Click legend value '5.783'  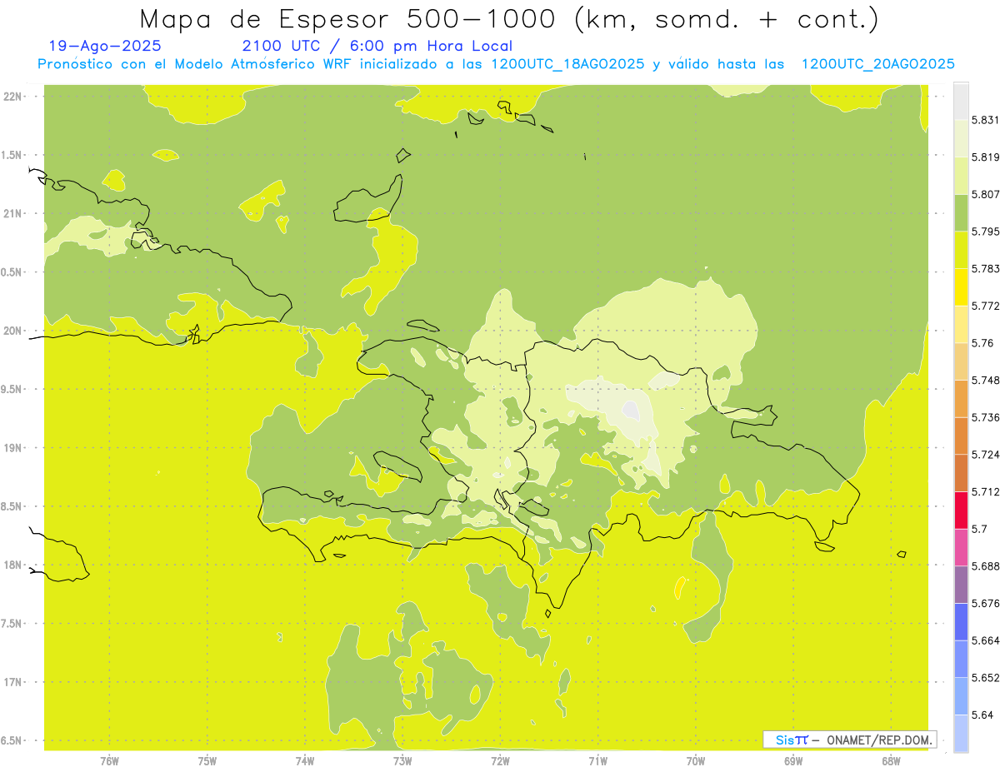[x=985, y=268]
